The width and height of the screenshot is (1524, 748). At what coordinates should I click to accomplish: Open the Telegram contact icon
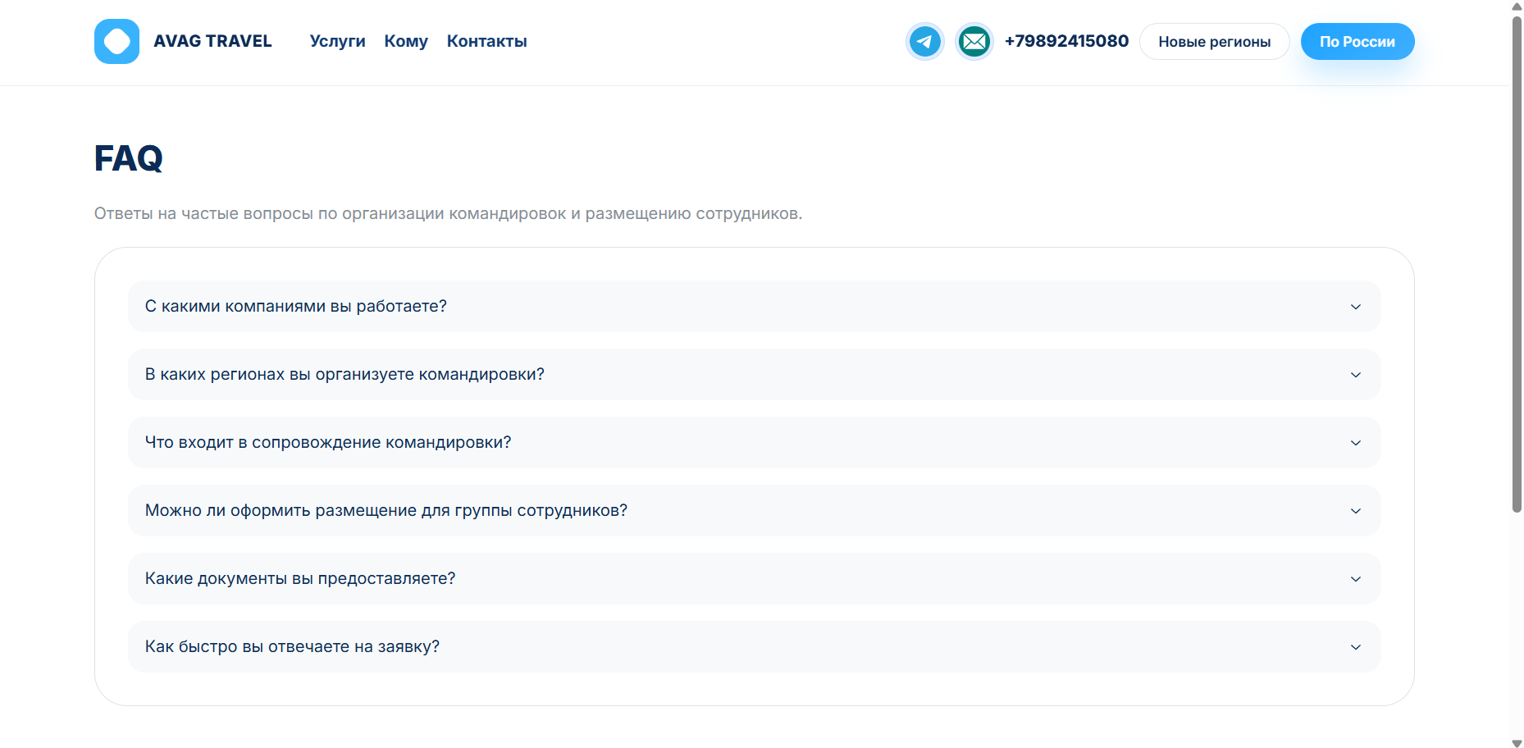coord(925,41)
